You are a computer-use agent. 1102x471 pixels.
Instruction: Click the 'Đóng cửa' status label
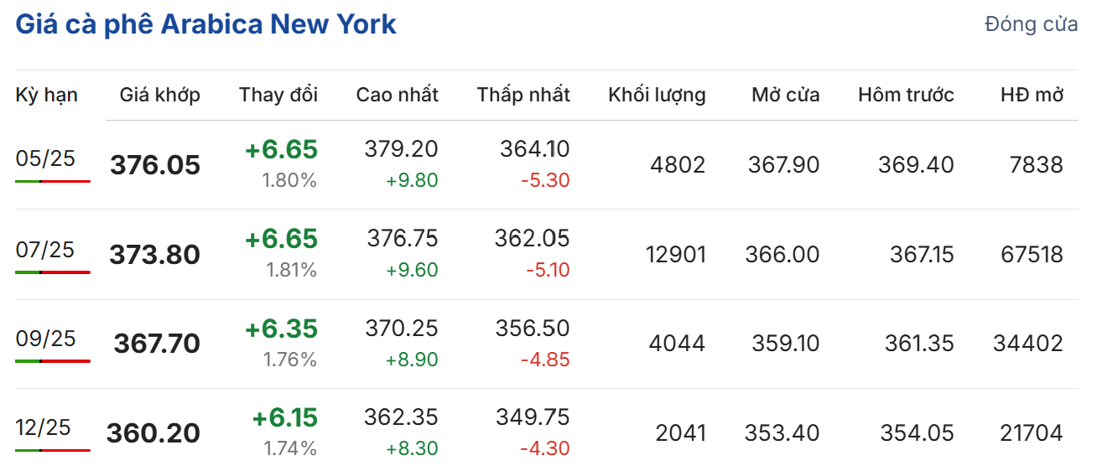pyautogui.click(x=1031, y=25)
